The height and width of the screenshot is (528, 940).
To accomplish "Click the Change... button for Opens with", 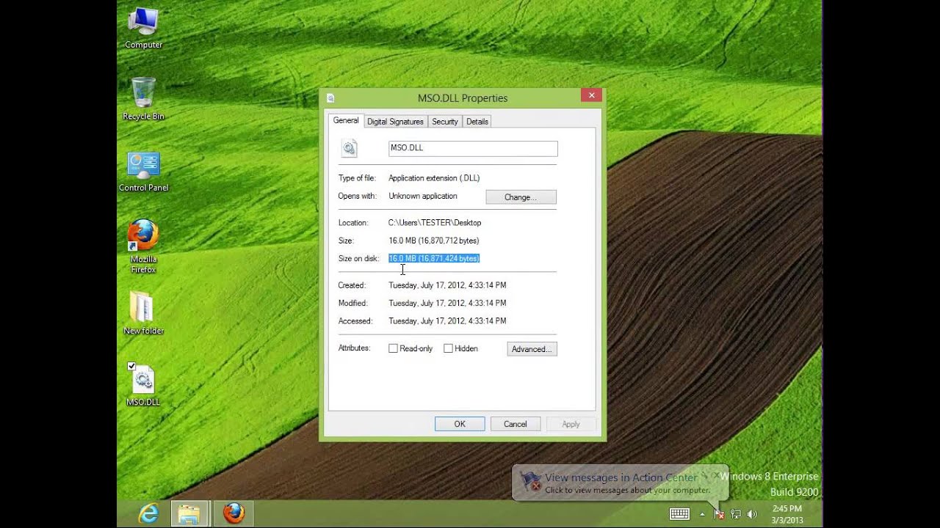I will coord(521,197).
